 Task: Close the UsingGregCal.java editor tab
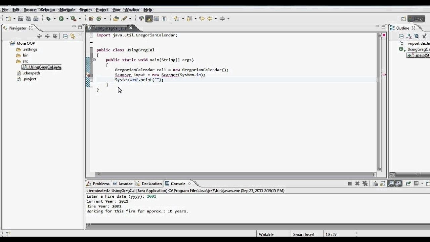coord(131,28)
